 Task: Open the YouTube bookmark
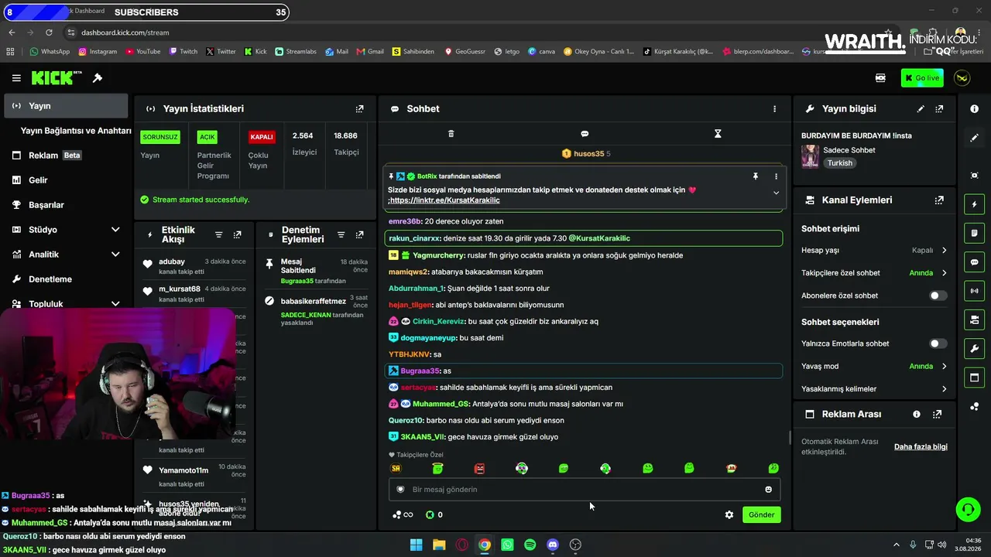[x=142, y=52]
